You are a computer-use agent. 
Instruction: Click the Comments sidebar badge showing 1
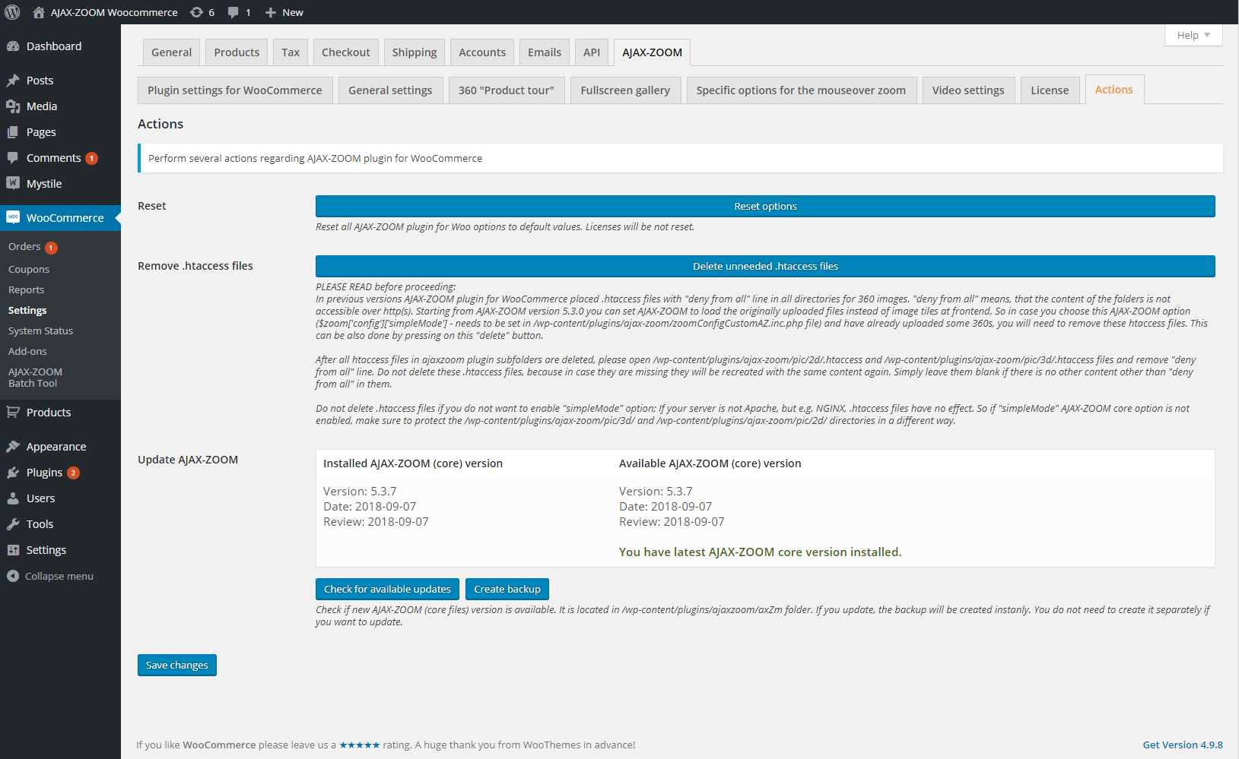[91, 158]
